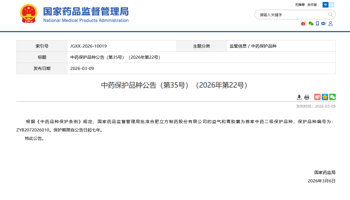Click the index number JGXX-2026-10019
Screen dimensions: 350x200
point(88,46)
